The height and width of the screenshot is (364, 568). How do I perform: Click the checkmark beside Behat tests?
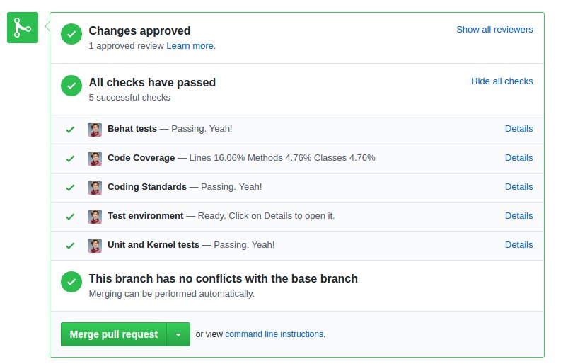(x=70, y=130)
